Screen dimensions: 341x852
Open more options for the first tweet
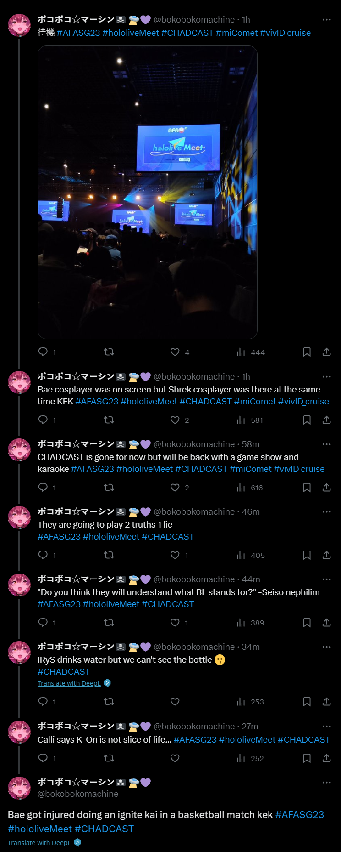pyautogui.click(x=327, y=20)
